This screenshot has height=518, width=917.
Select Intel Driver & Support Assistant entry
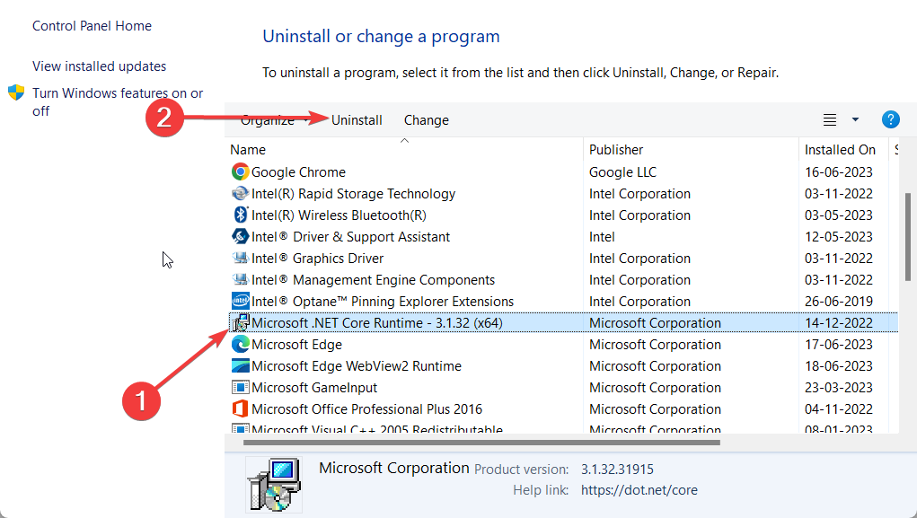coord(350,237)
